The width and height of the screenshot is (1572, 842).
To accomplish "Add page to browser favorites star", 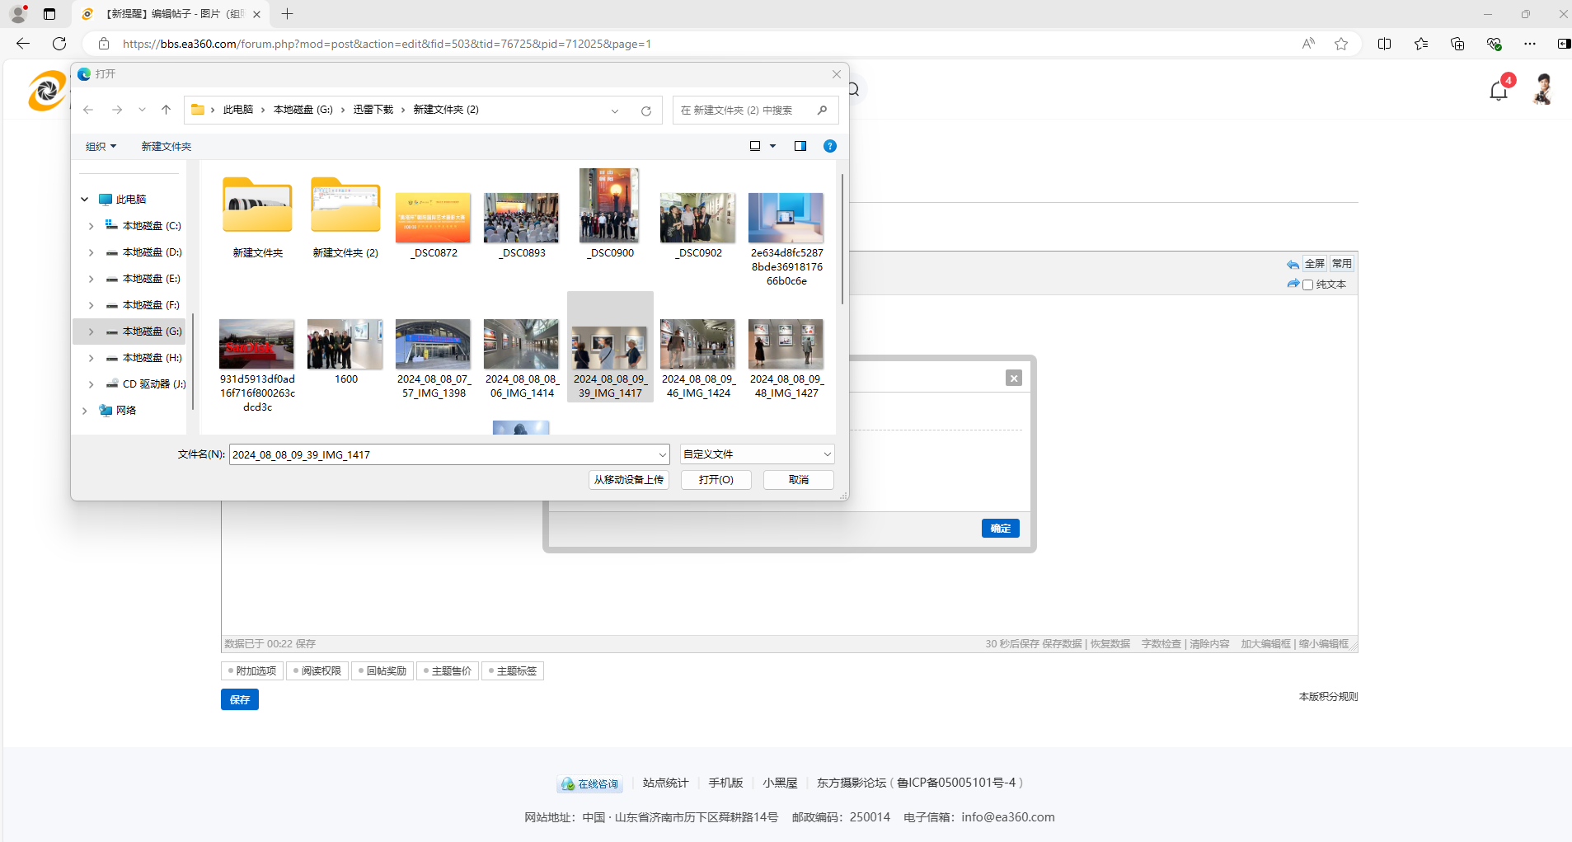I will [x=1341, y=44].
